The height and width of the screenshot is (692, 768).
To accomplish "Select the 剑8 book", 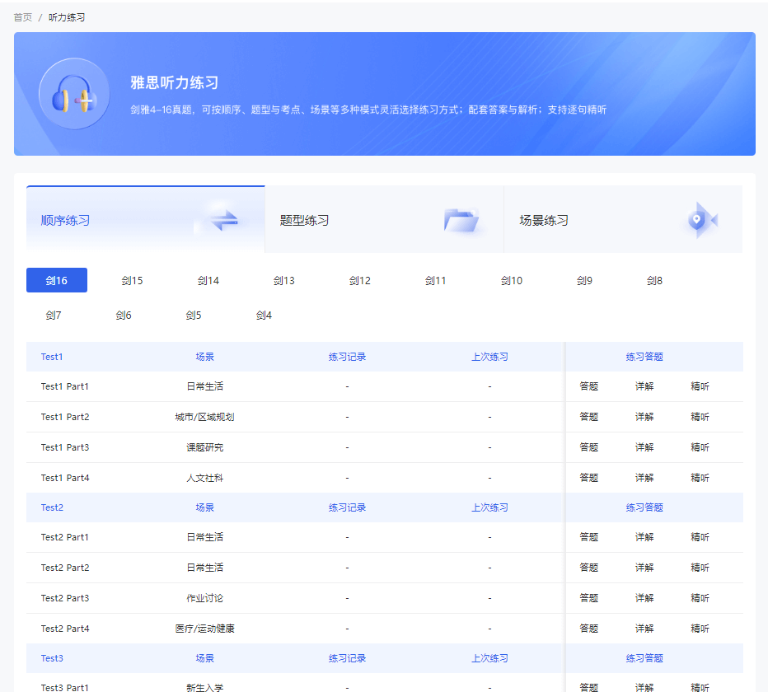I will (x=654, y=281).
